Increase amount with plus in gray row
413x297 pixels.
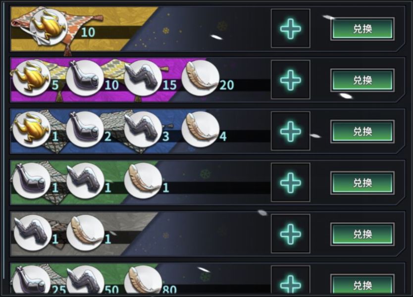tap(291, 234)
